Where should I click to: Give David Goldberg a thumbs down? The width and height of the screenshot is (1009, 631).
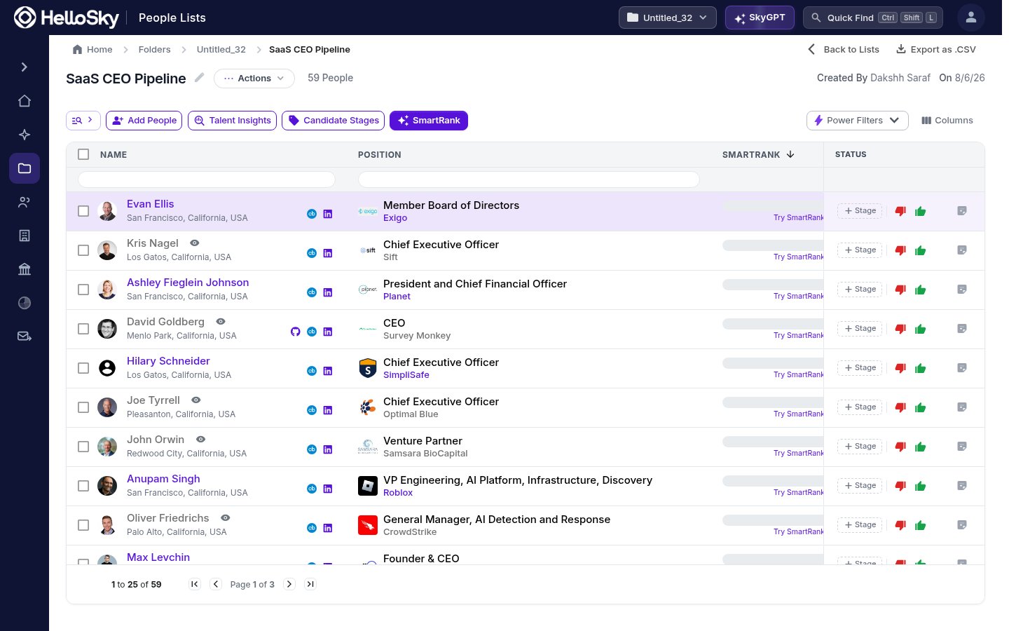901,329
